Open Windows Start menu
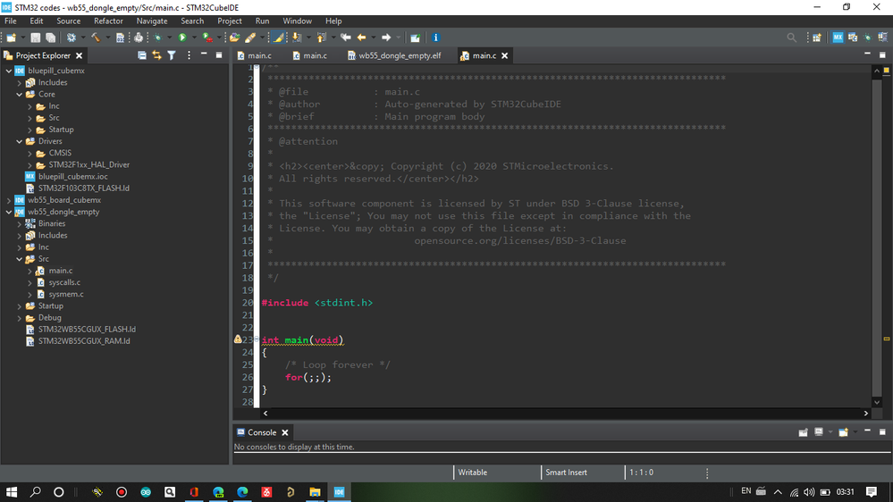Viewport: 893px width, 502px height. coord(12,492)
